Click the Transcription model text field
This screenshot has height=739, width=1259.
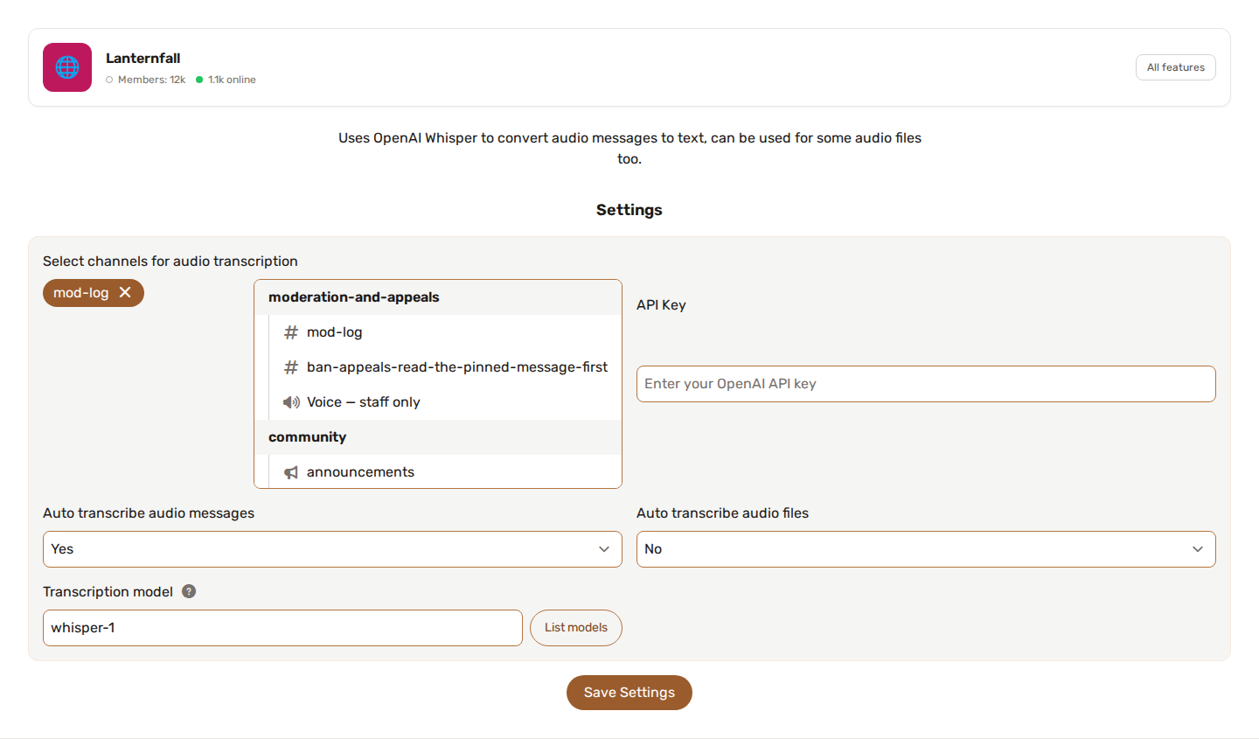coord(282,628)
